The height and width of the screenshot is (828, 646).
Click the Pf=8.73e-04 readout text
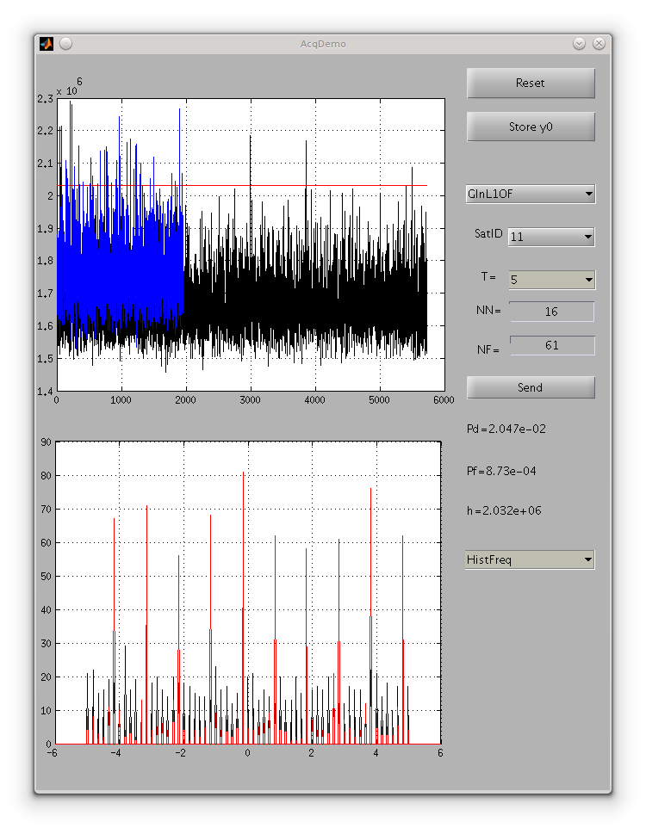coord(504,471)
